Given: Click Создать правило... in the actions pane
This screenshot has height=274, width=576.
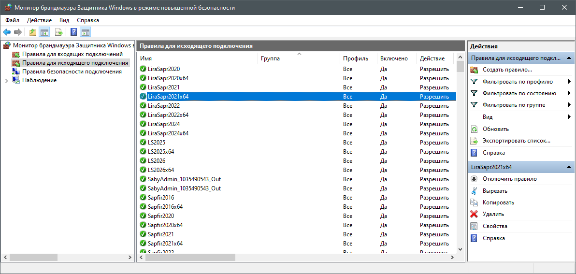Looking at the screenshot, I should tap(507, 70).
